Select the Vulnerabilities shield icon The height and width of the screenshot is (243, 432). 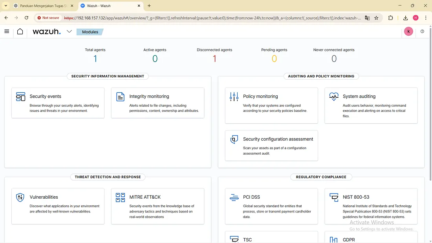tap(20, 197)
